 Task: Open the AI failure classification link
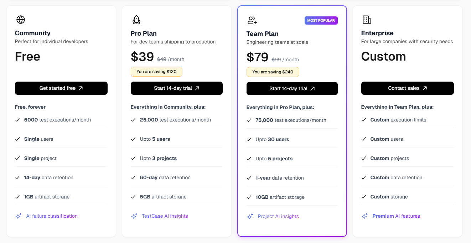point(52,216)
